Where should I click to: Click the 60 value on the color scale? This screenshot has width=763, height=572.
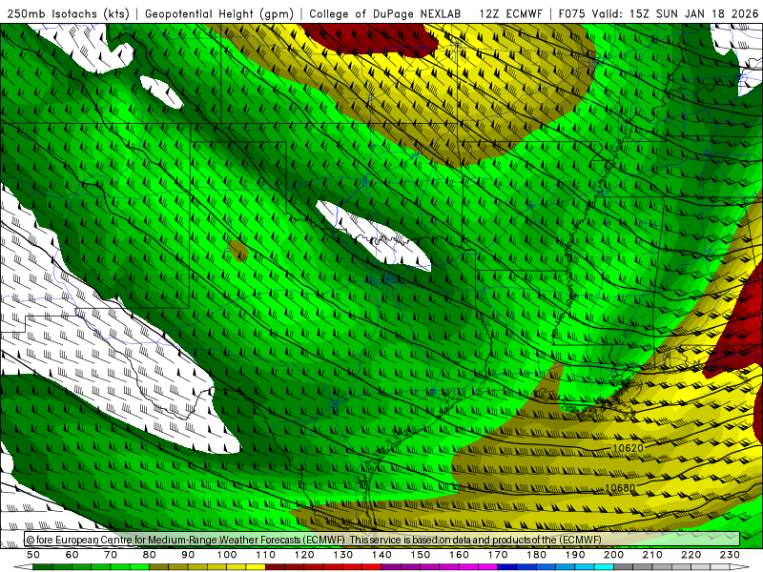72,555
